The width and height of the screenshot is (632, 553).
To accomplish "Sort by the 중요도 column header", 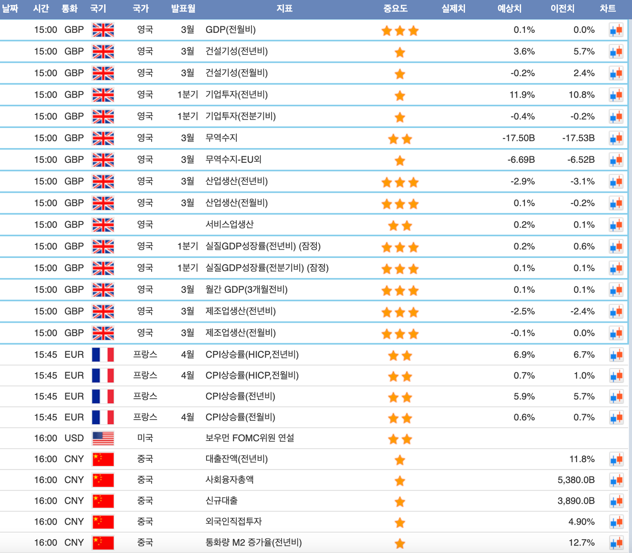I will point(395,9).
